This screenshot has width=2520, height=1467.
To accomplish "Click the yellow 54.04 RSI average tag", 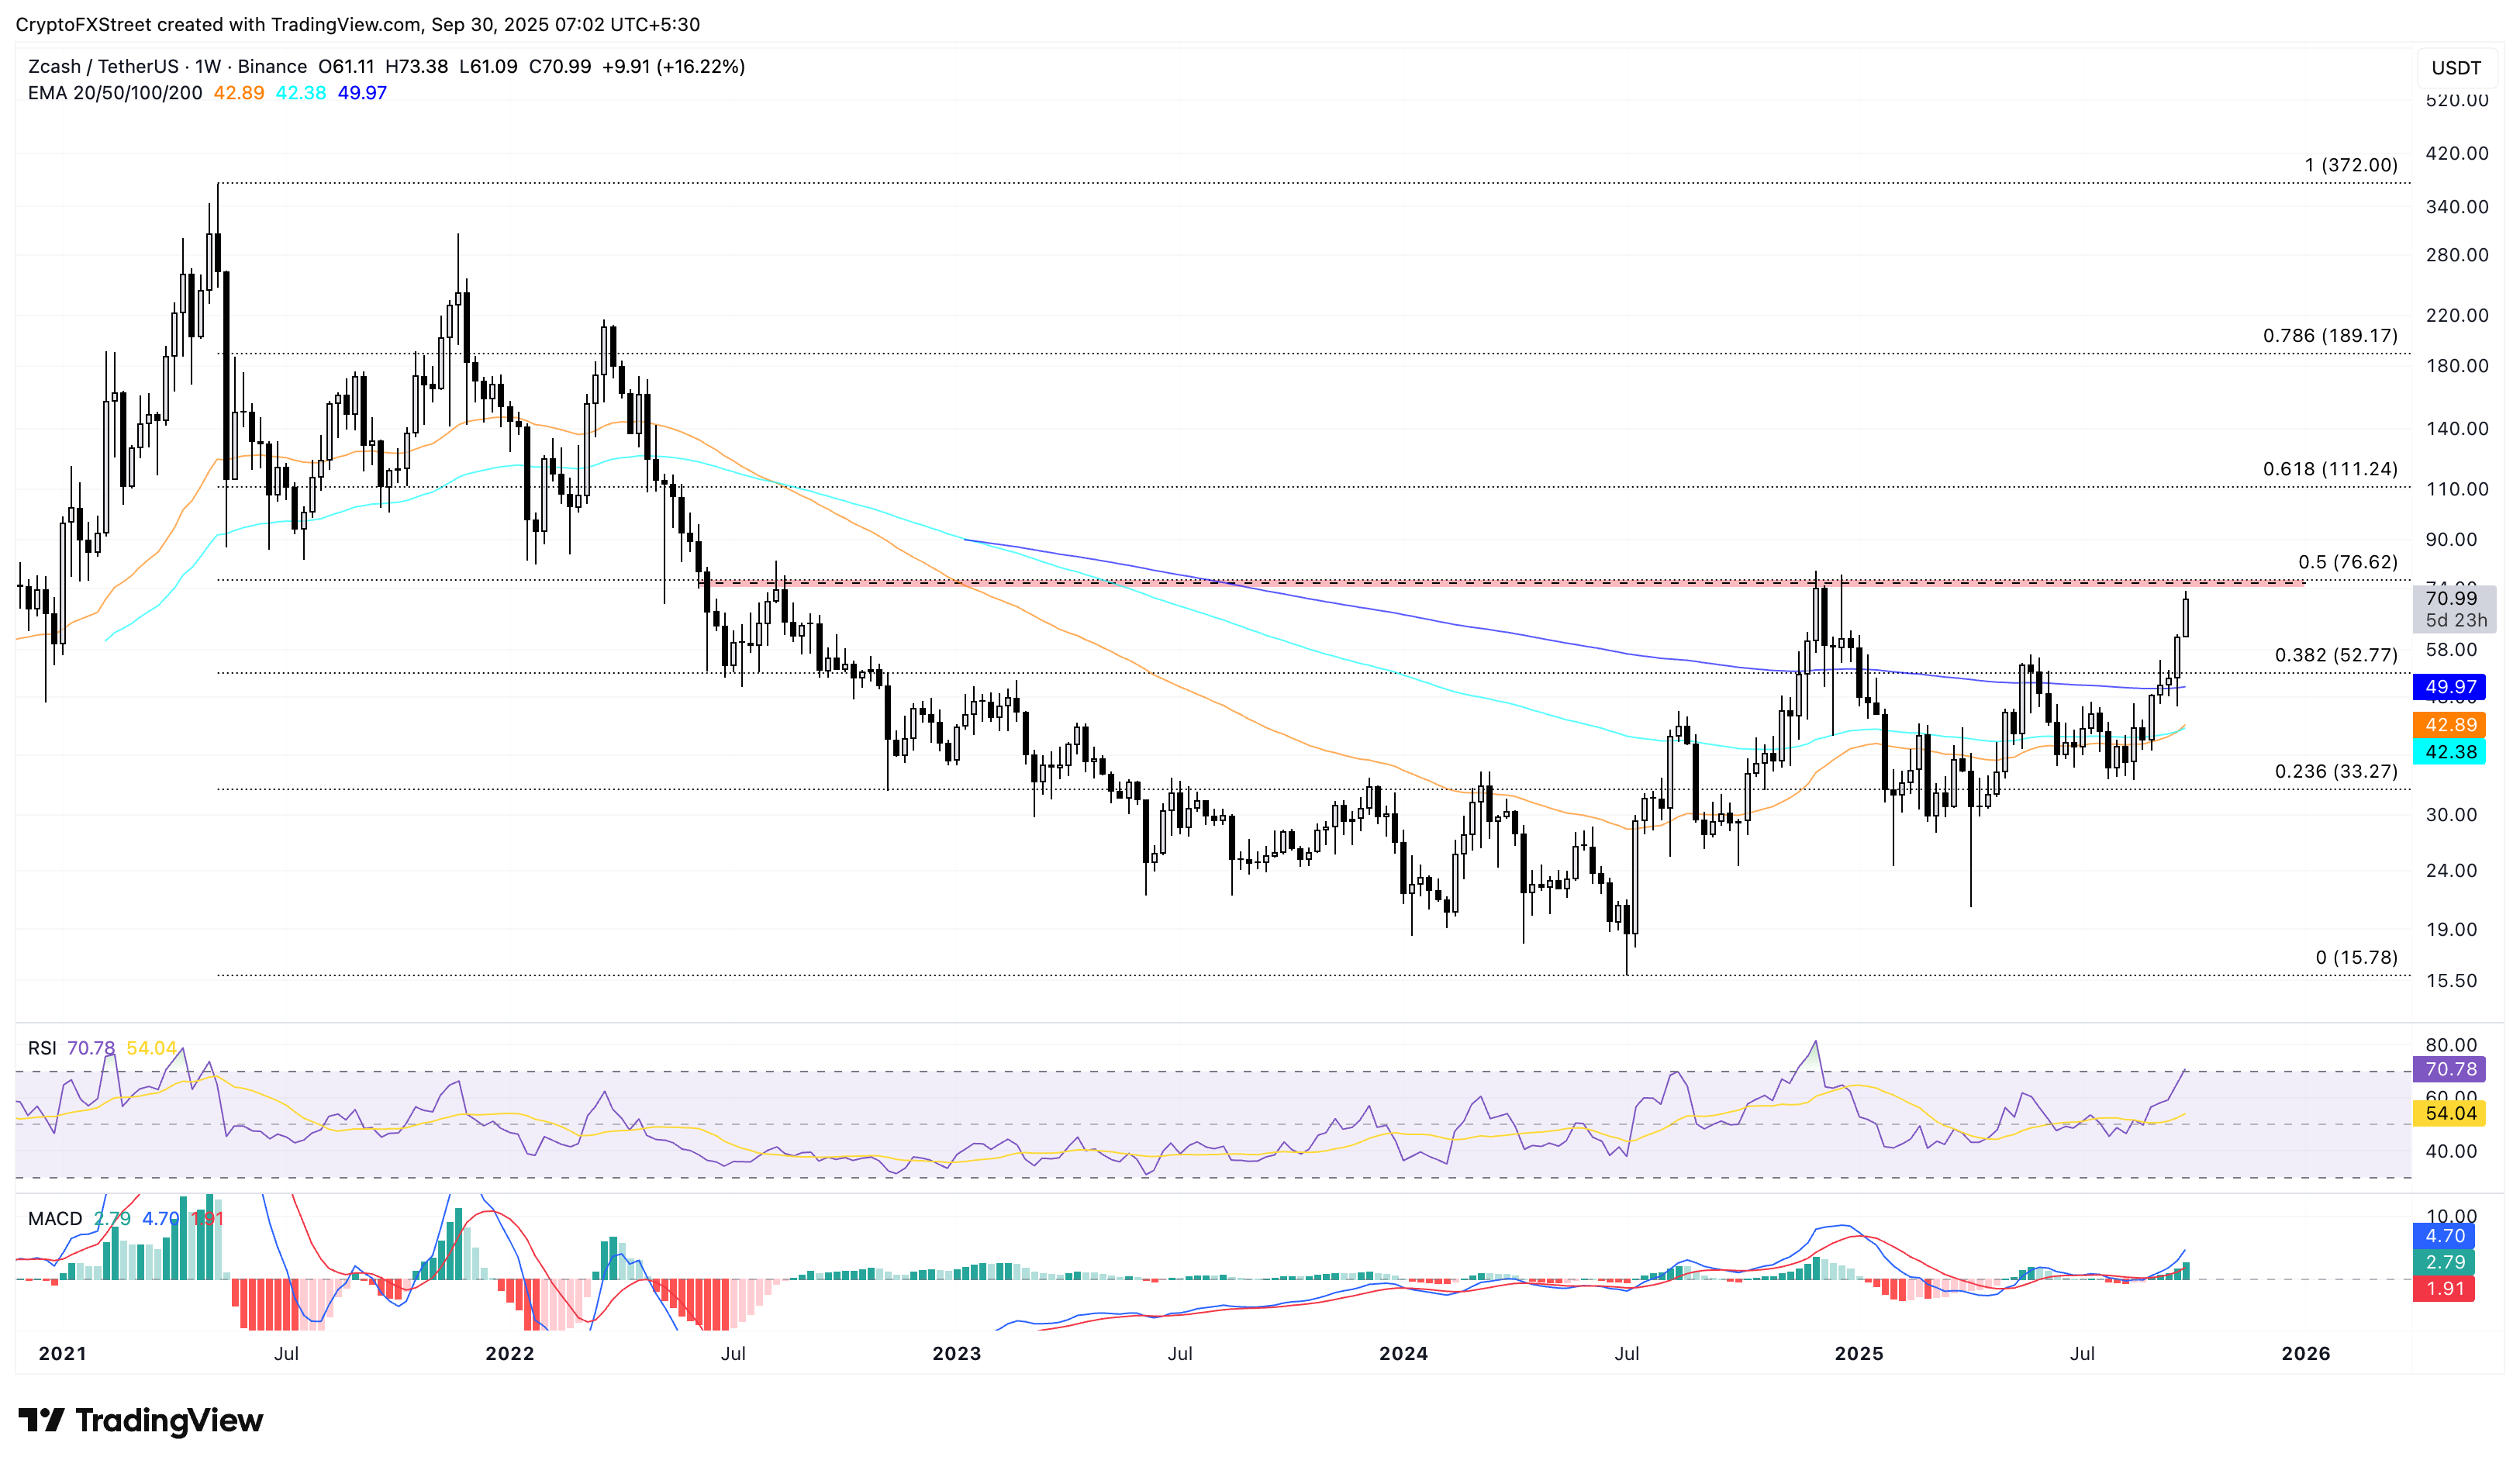I will tap(2449, 1113).
